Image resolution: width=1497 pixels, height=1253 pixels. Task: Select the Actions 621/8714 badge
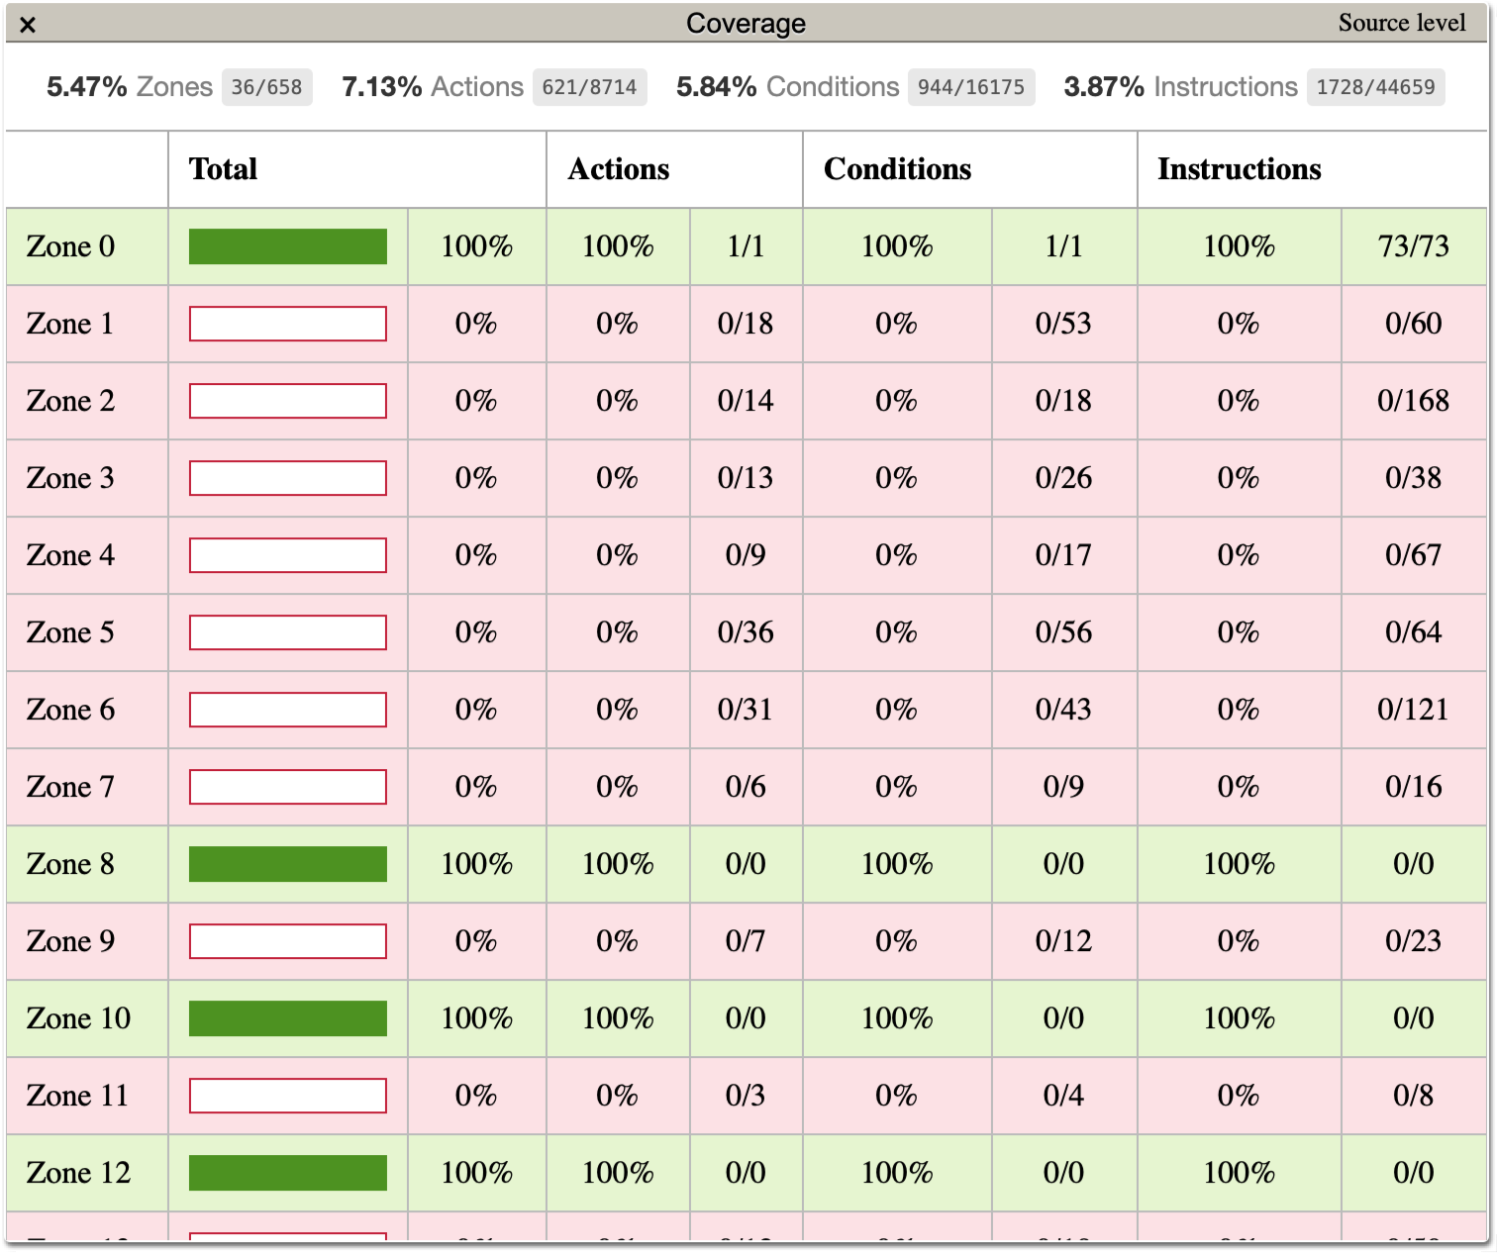(589, 87)
